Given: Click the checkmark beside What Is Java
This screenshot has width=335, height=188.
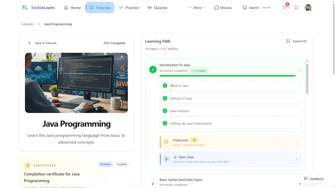Looking at the screenshot, I should 165,86.
